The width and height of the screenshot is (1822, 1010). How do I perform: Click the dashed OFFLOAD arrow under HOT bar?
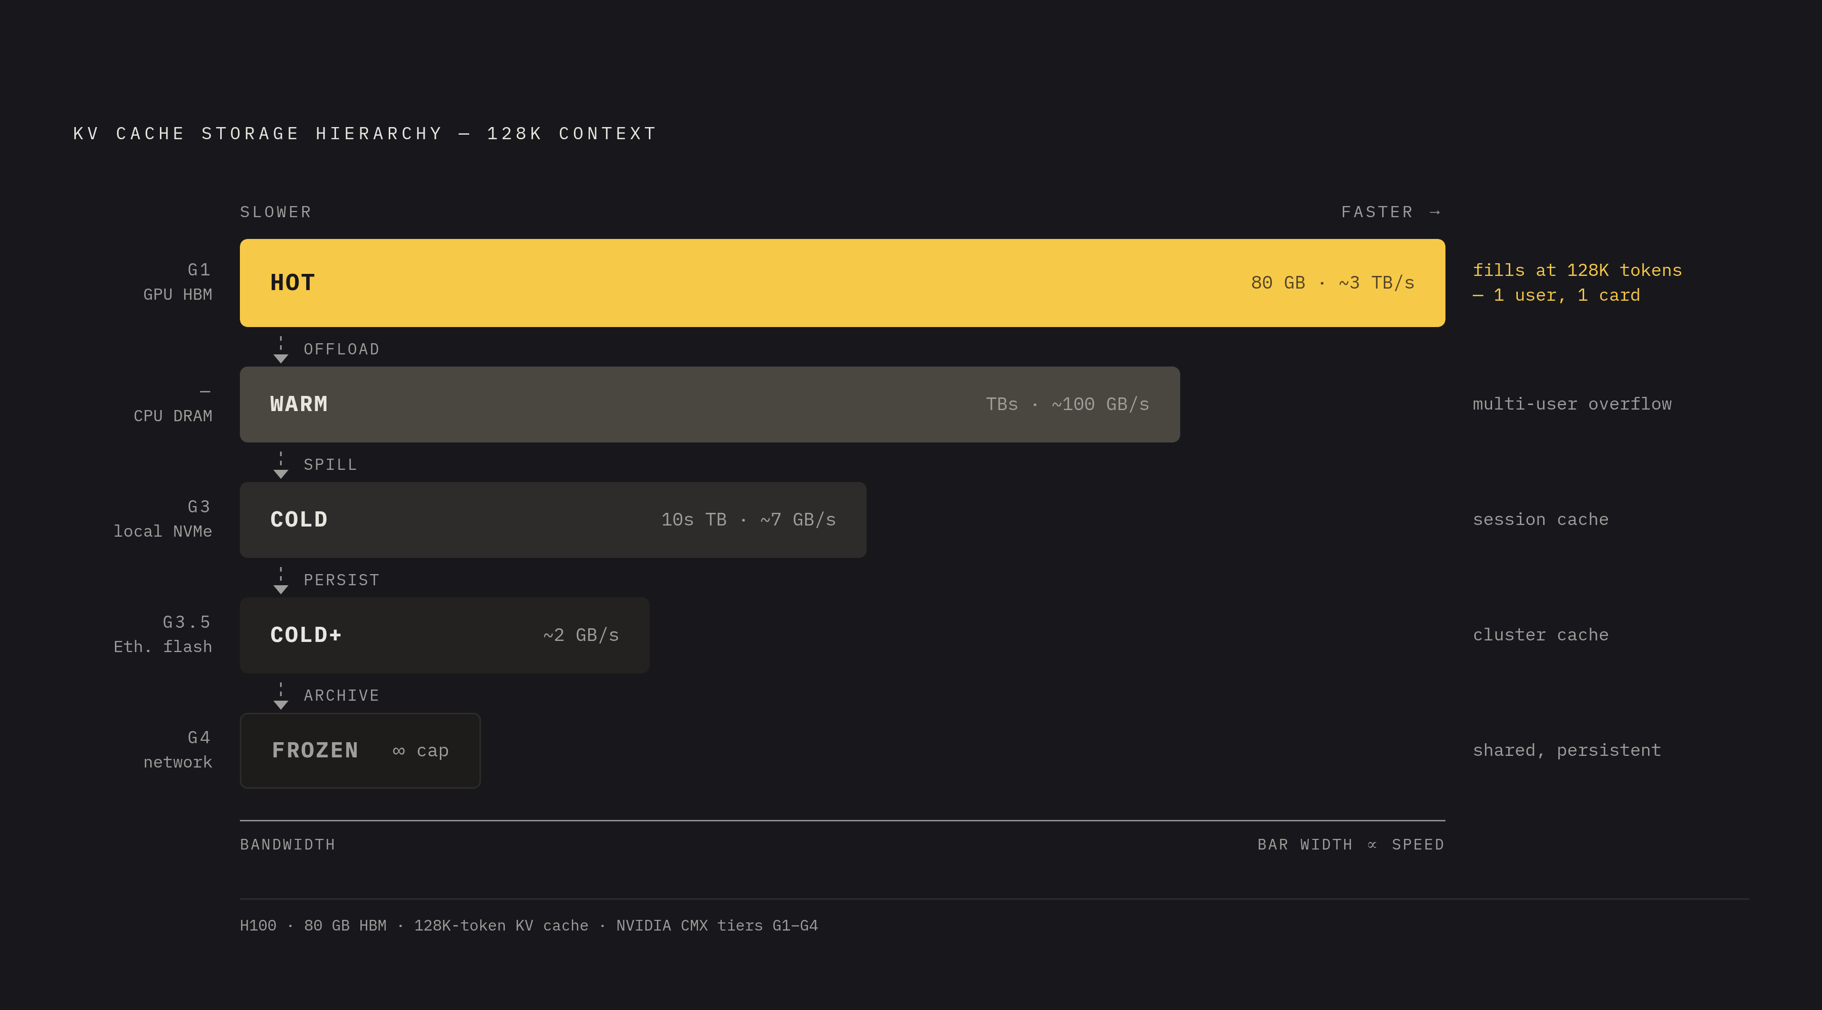point(281,349)
